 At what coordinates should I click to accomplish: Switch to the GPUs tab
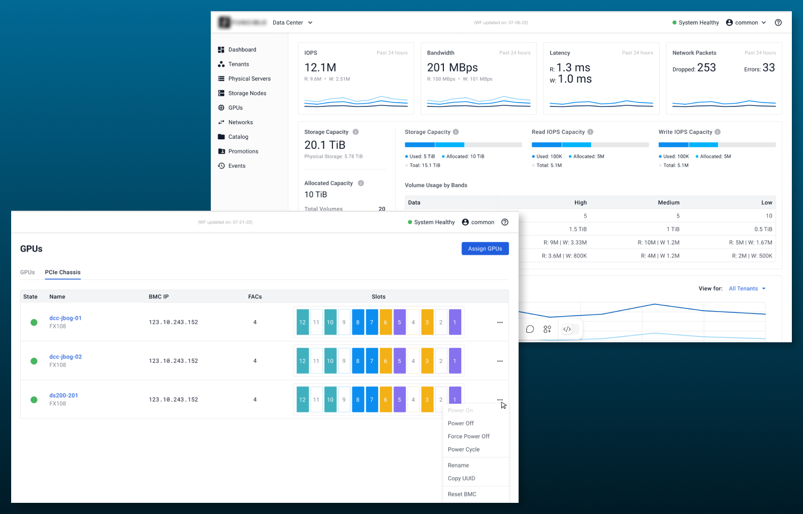[27, 273]
